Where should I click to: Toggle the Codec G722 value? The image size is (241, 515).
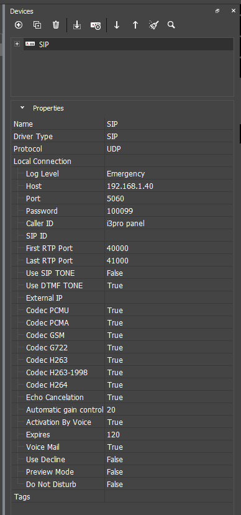coord(169,348)
